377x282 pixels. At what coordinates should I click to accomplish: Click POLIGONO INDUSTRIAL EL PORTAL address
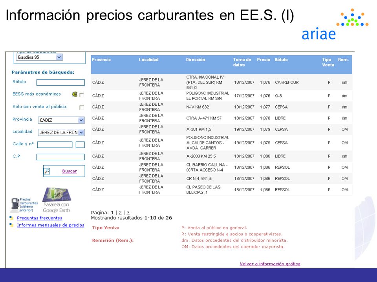click(208, 96)
